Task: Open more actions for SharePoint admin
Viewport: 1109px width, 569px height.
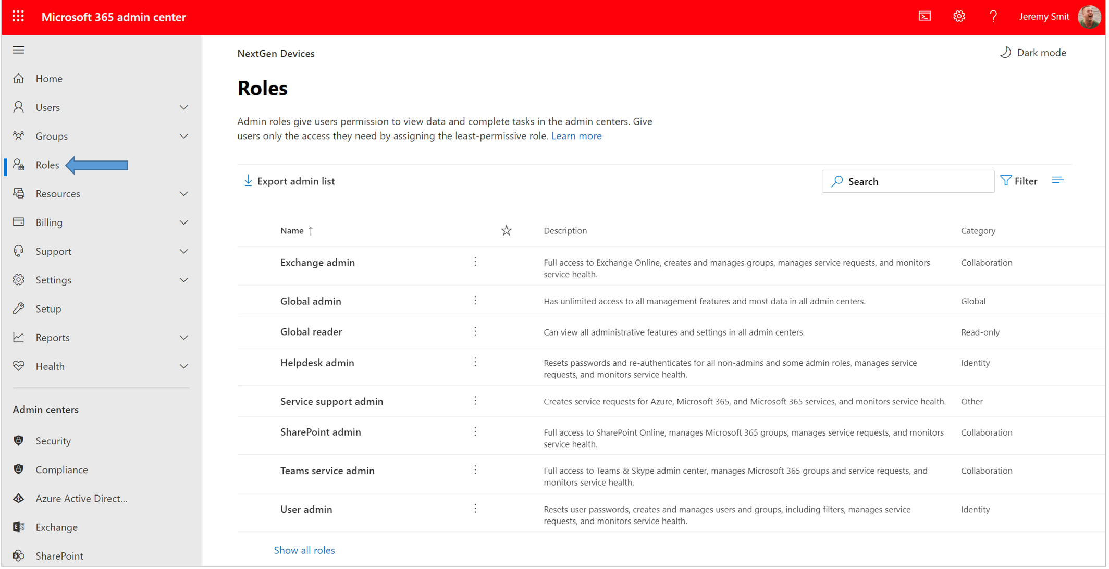Action: click(475, 431)
